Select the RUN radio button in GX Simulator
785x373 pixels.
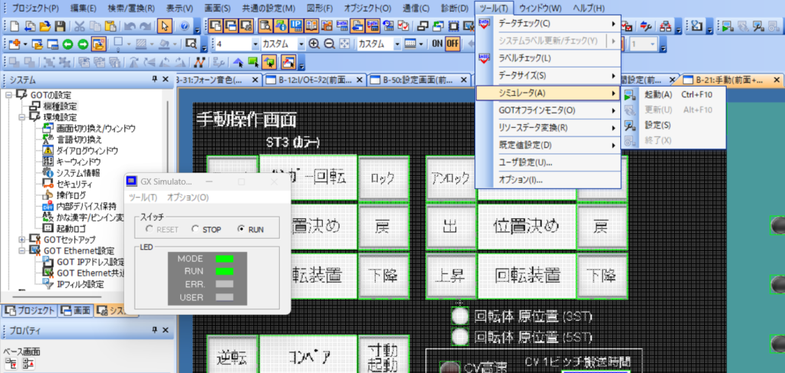tap(241, 229)
